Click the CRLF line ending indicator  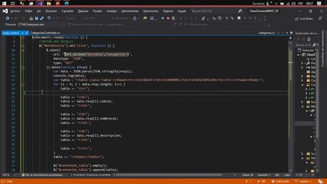coord(287,175)
